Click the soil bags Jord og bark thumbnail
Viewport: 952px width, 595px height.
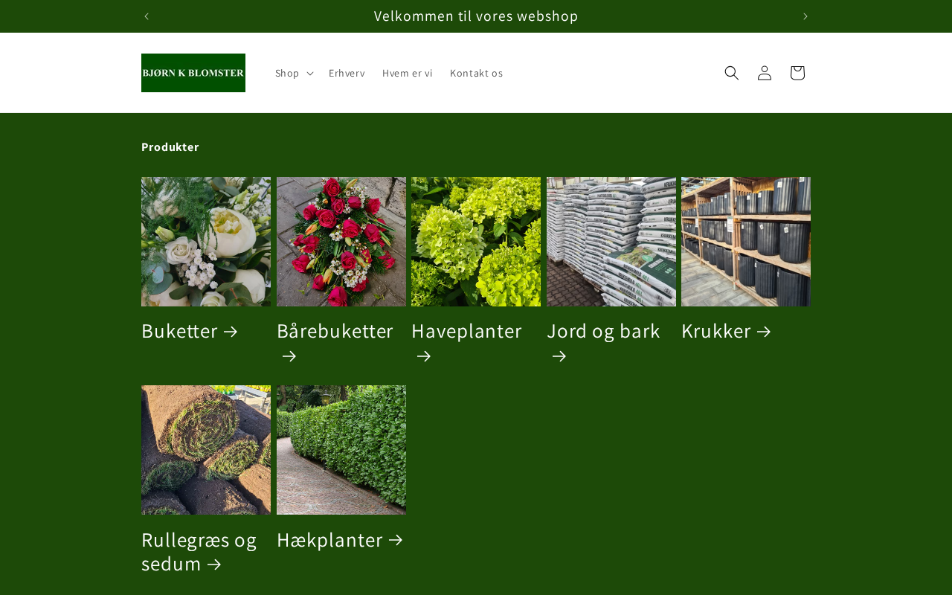click(x=611, y=242)
